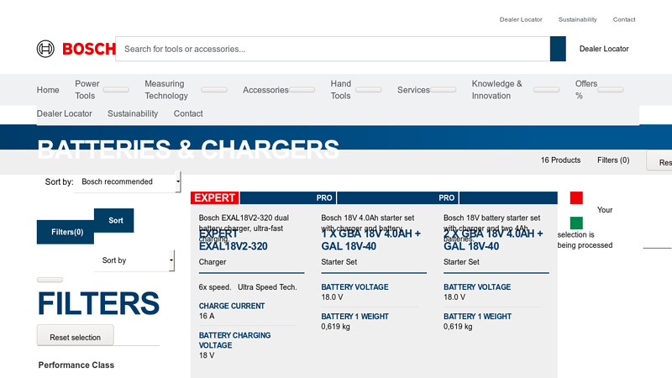Click the green square indicator
Screen dimensions: 672x378
(x=576, y=223)
